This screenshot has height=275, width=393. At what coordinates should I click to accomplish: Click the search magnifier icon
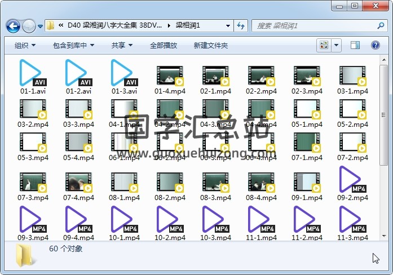[x=381, y=26]
